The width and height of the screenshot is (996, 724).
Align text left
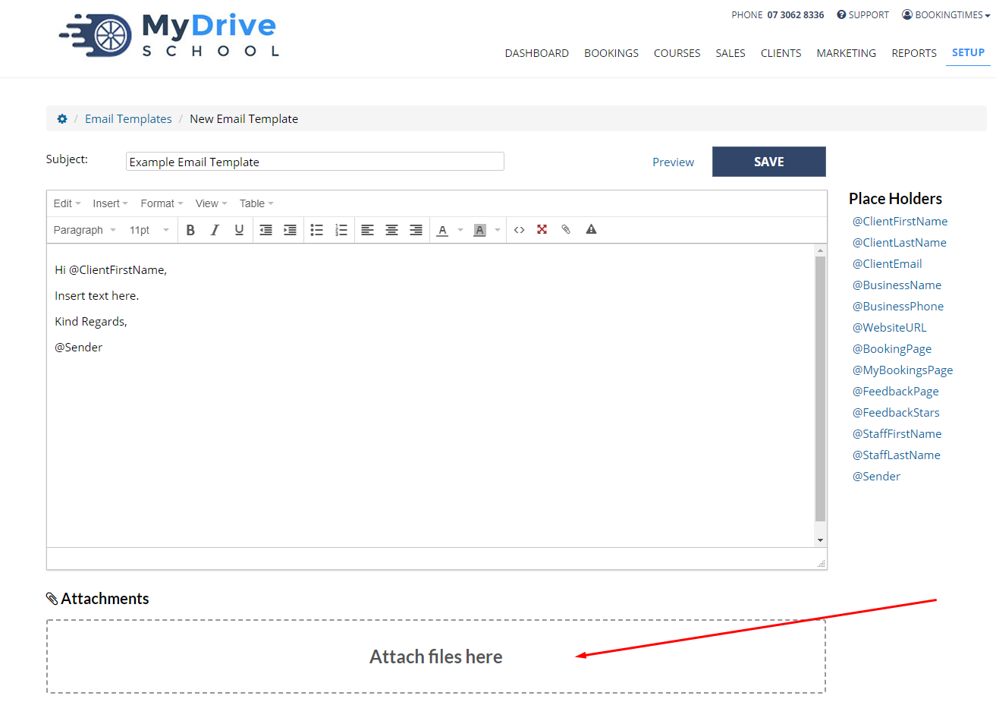tap(367, 230)
